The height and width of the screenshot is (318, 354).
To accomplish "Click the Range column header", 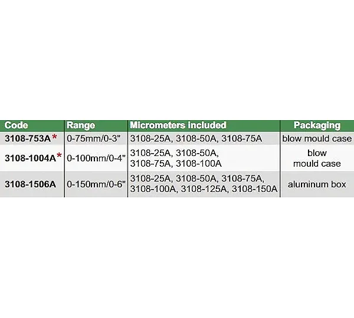I will click(81, 125).
